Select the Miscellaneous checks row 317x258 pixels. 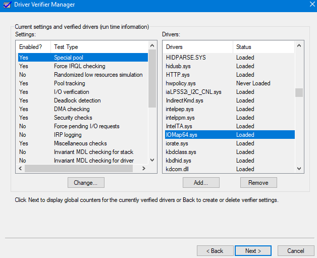point(83,143)
